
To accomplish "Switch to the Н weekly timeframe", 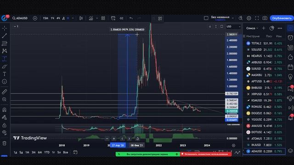I will coord(68,18).
